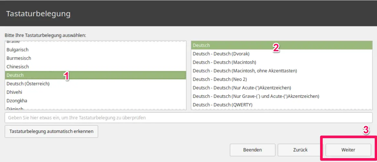This screenshot has height=162, width=377.
Task: Select the Deutsch (Neo 2) variant
Action: (220, 79)
